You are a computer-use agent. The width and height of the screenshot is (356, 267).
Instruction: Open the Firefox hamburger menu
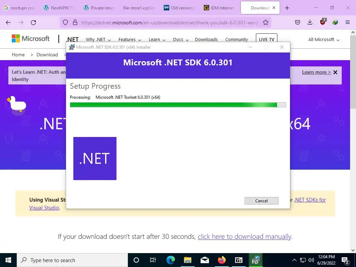(x=348, y=22)
